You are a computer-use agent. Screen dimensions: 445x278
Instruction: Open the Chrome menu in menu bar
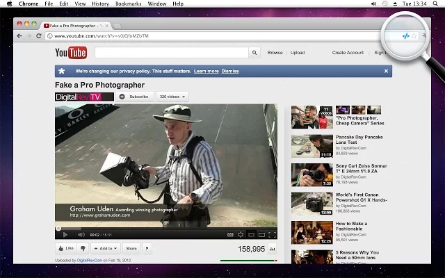29,3
